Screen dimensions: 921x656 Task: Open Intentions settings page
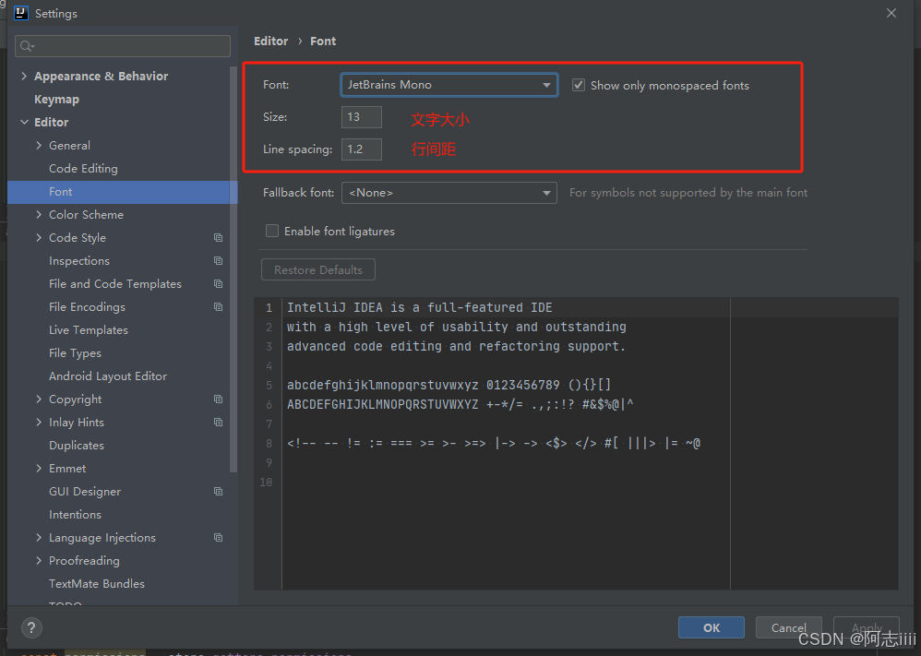(x=75, y=515)
